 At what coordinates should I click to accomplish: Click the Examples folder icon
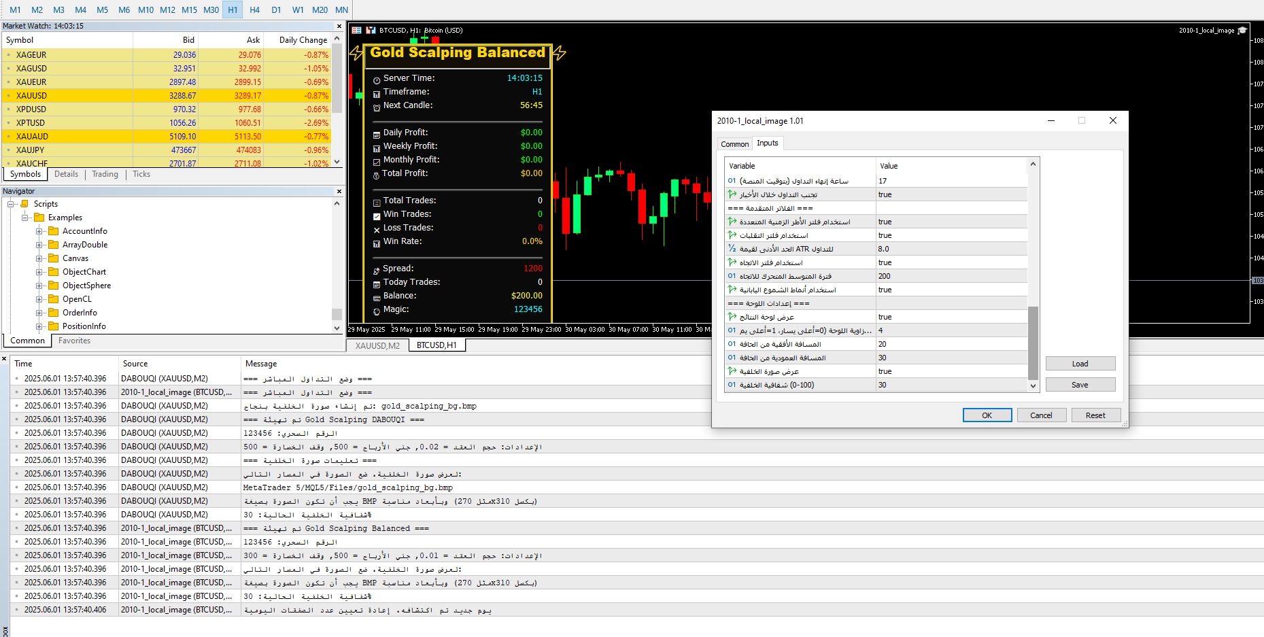39,218
